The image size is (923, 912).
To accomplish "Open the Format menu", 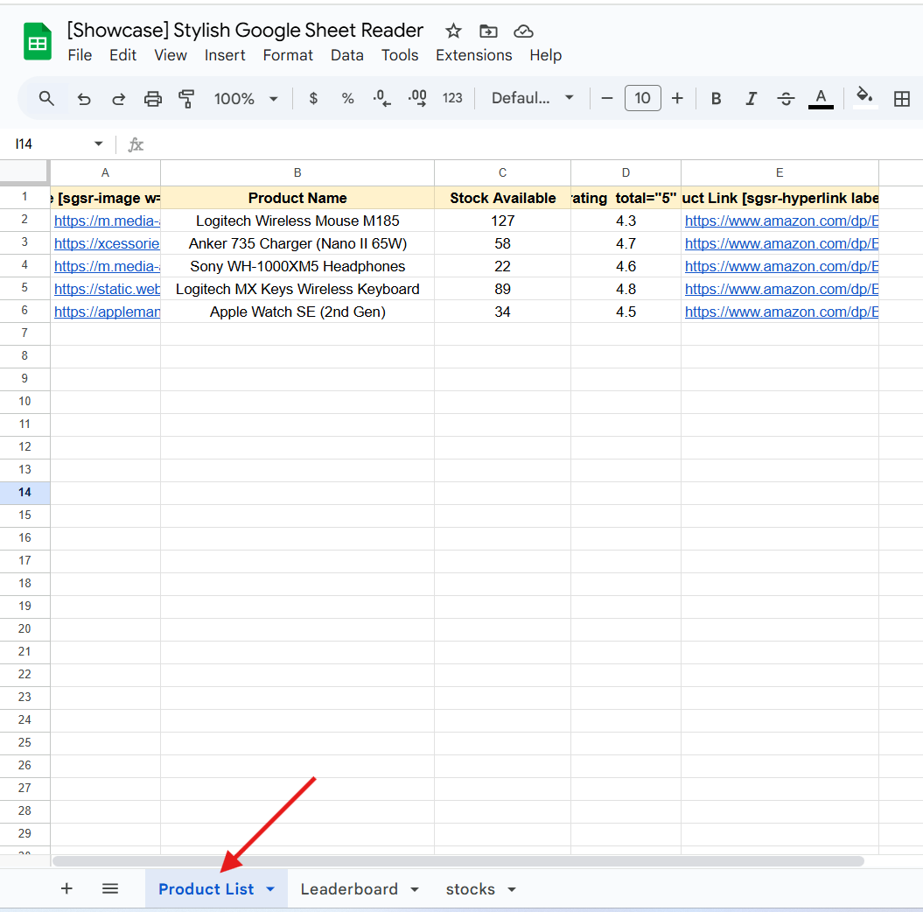I will point(288,55).
